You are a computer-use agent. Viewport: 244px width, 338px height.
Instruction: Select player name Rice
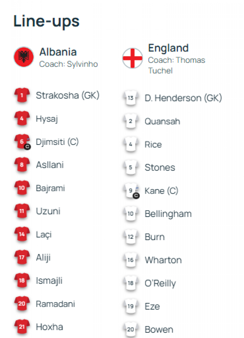coord(153,144)
